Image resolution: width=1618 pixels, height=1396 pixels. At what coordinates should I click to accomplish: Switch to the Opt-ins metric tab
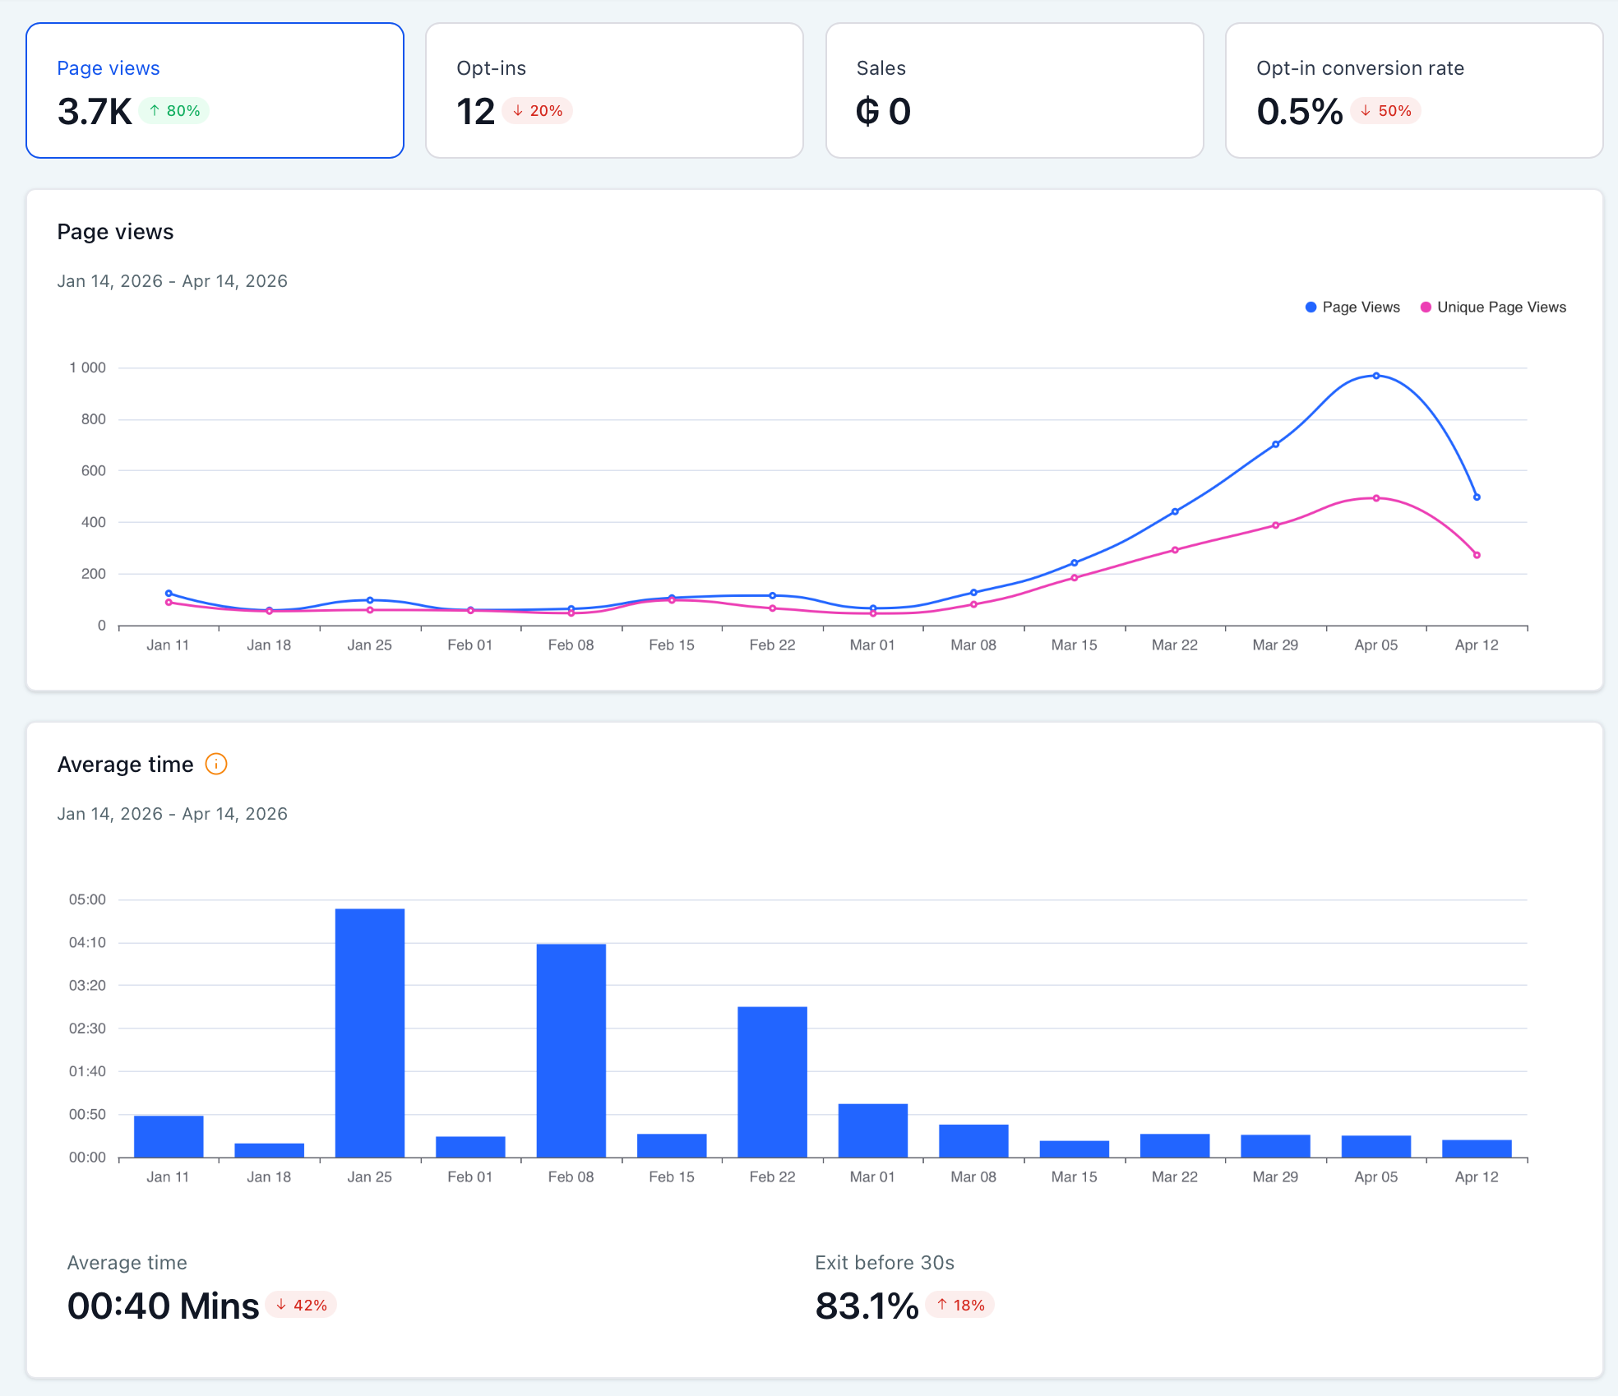point(613,90)
